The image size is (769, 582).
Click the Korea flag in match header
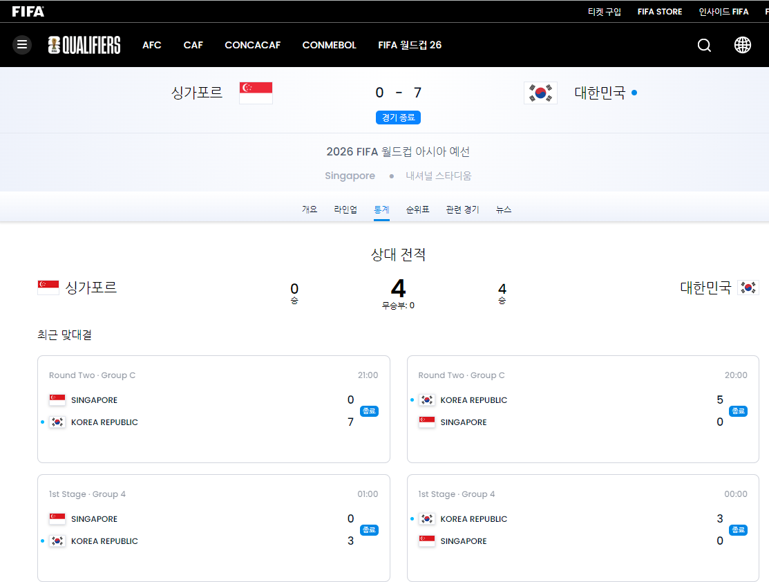pyautogui.click(x=540, y=93)
